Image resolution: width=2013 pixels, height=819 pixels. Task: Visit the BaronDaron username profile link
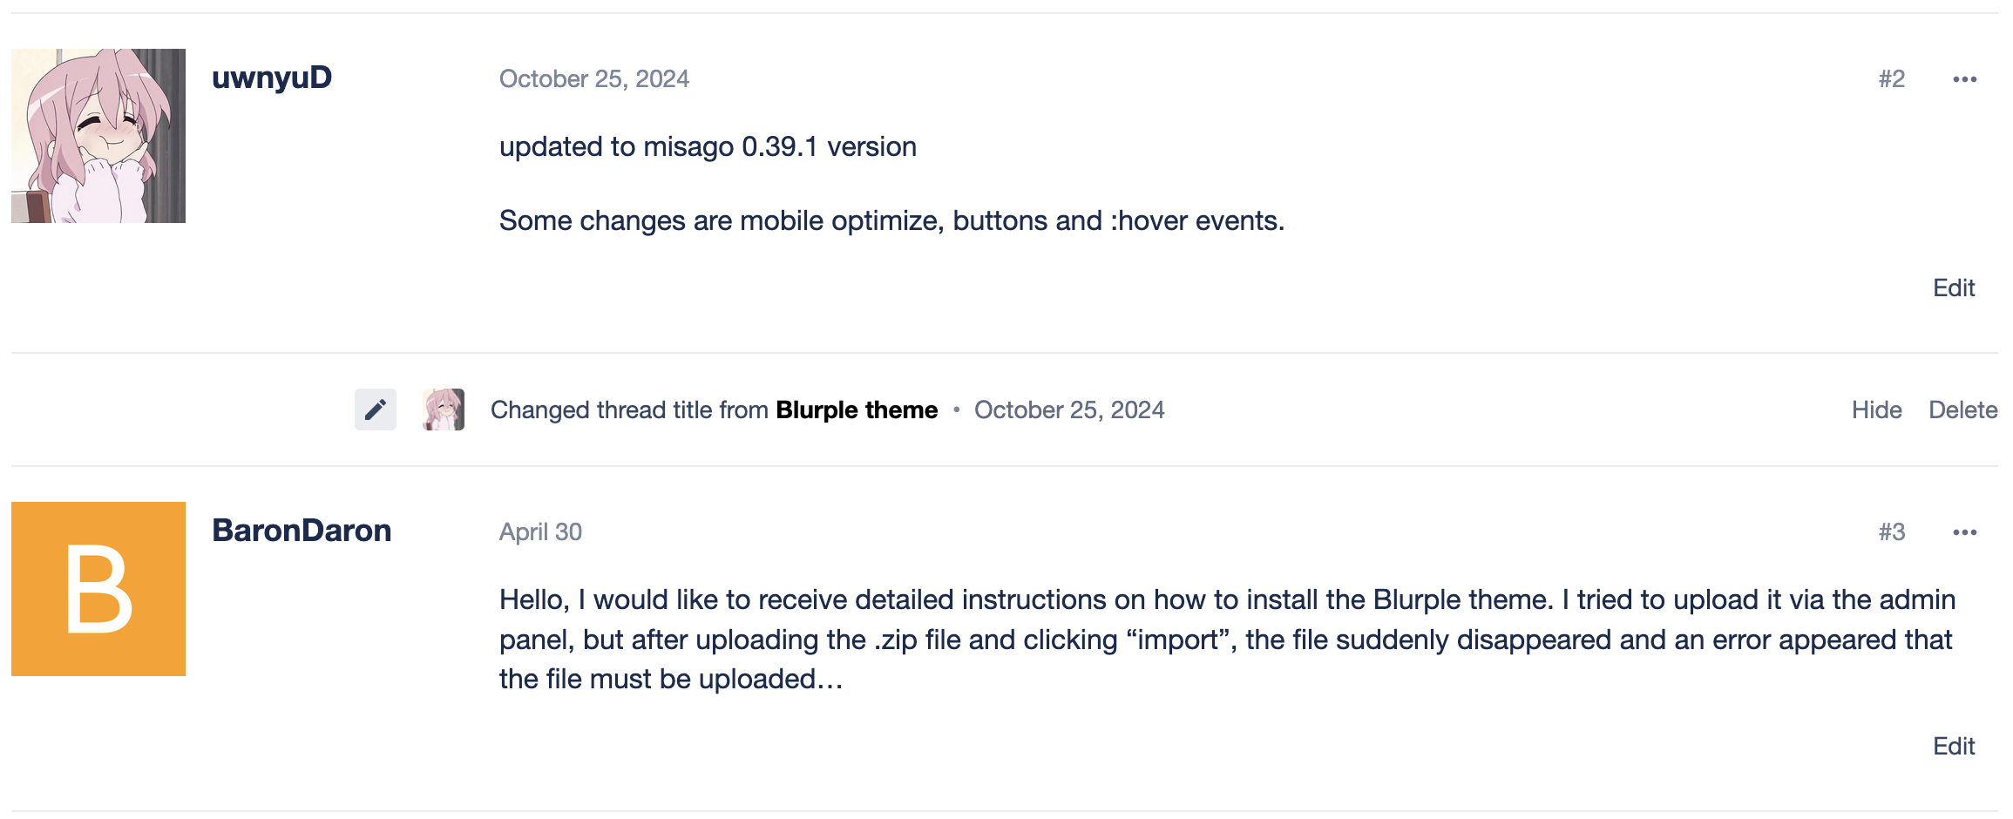(302, 531)
